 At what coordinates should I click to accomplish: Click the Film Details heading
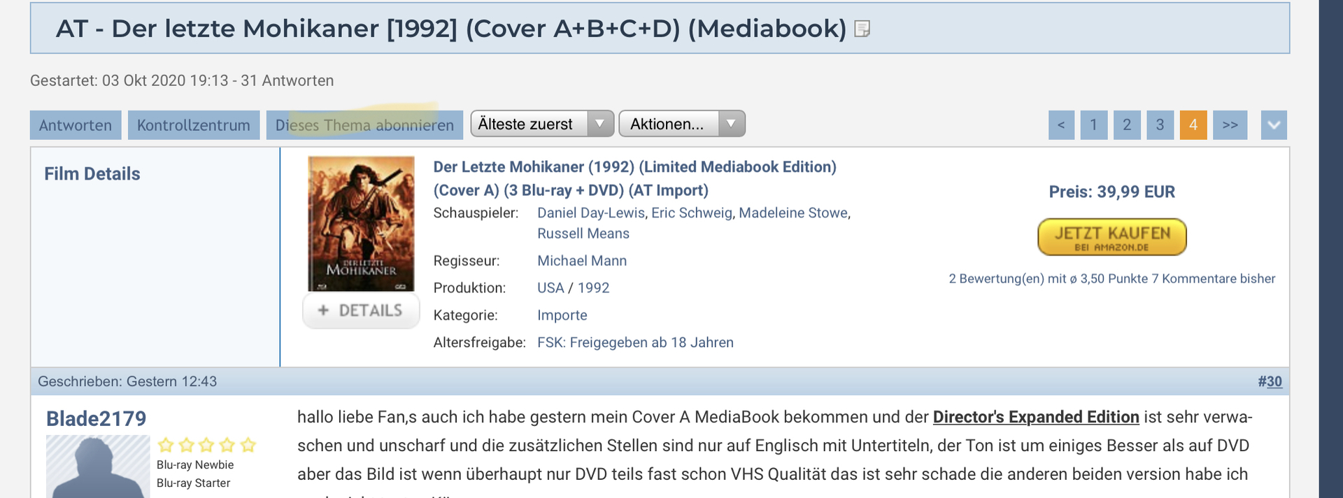[x=92, y=173]
